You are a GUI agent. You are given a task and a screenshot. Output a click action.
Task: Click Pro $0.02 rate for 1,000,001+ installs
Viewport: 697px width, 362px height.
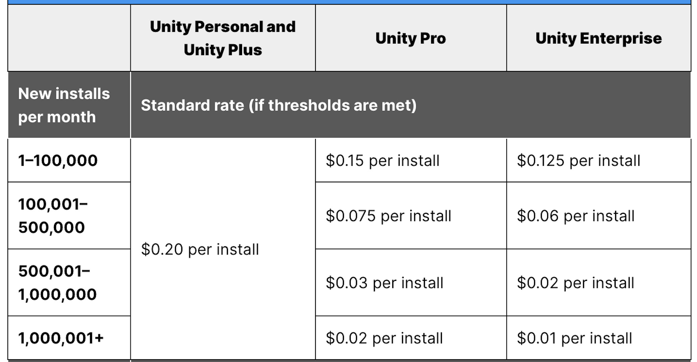(411, 338)
